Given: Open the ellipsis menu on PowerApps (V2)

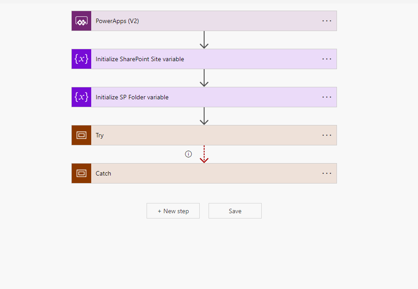Looking at the screenshot, I should click(326, 20).
